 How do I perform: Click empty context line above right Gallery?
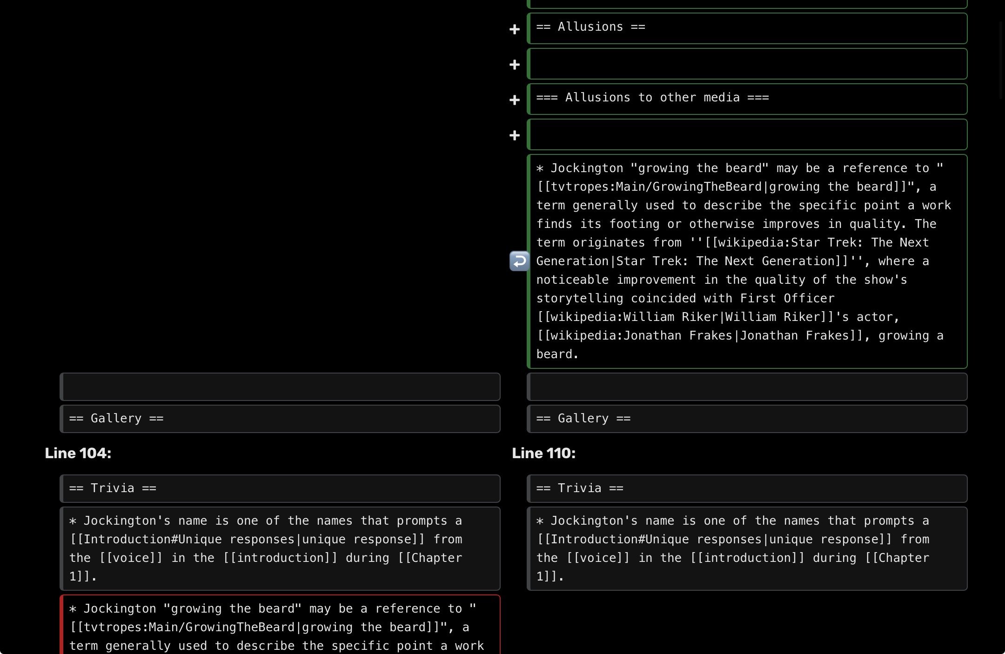pos(747,387)
